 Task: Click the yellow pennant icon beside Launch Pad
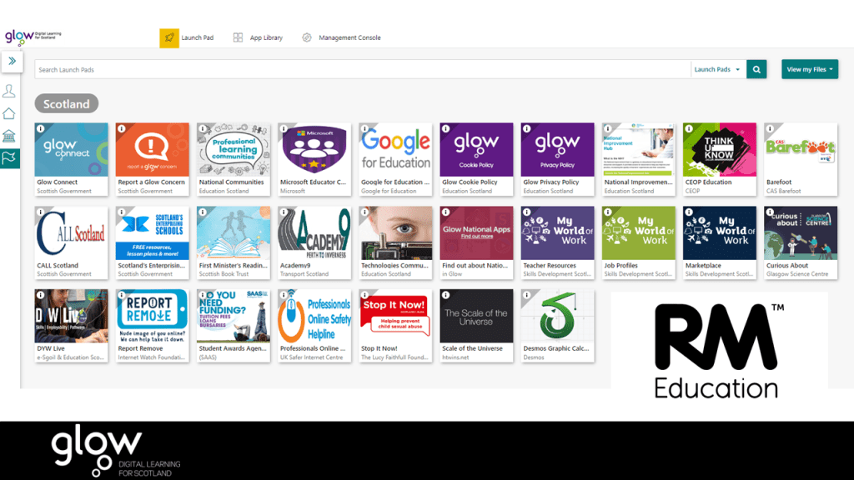click(169, 37)
